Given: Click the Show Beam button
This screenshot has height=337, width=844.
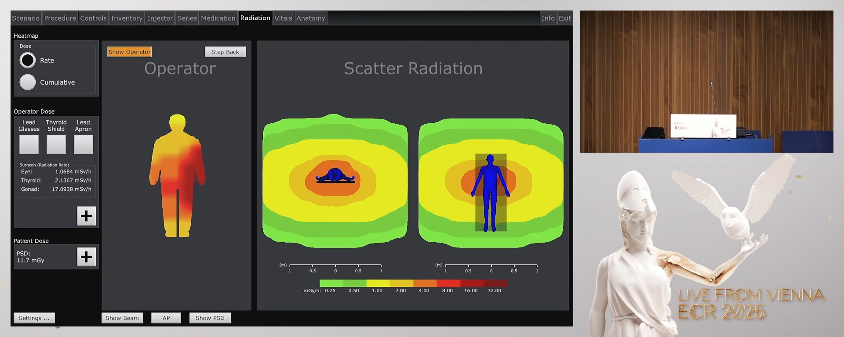Looking at the screenshot, I should (122, 318).
